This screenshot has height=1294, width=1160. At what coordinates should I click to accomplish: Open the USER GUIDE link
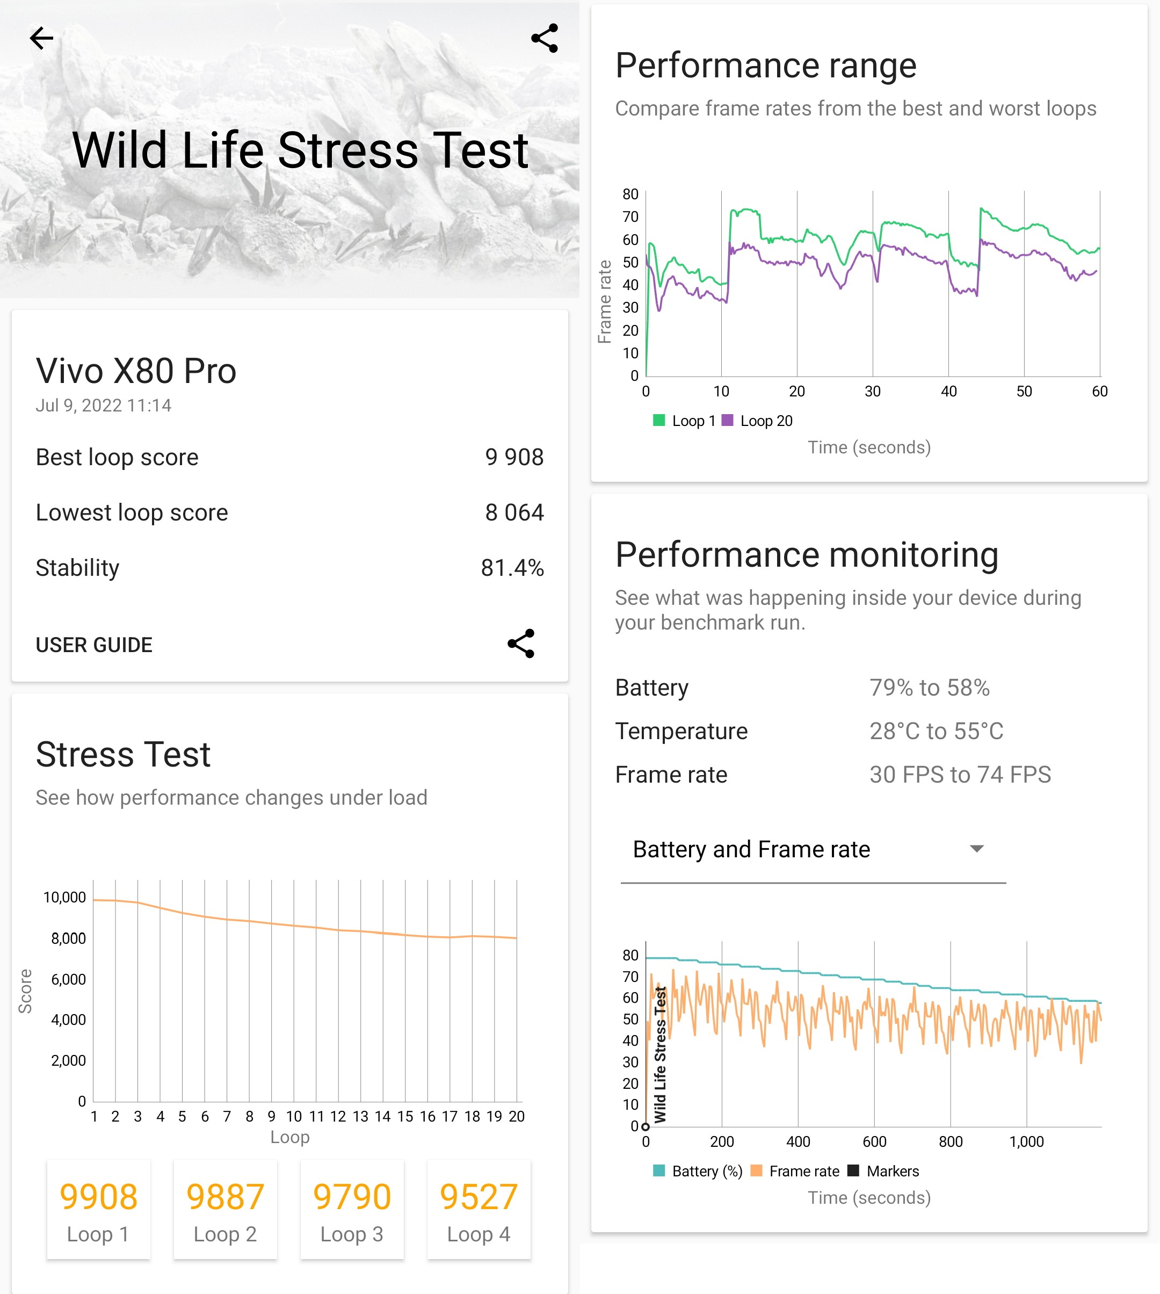point(95,645)
